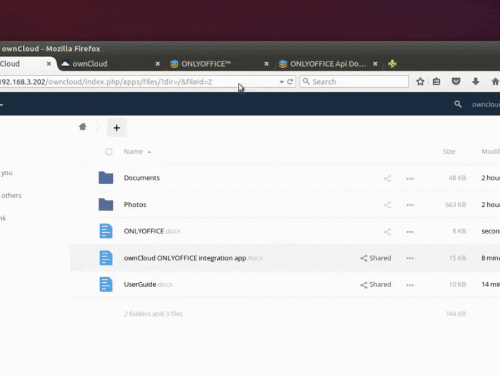Click Shared link for UserGuide.docx

(x=376, y=284)
